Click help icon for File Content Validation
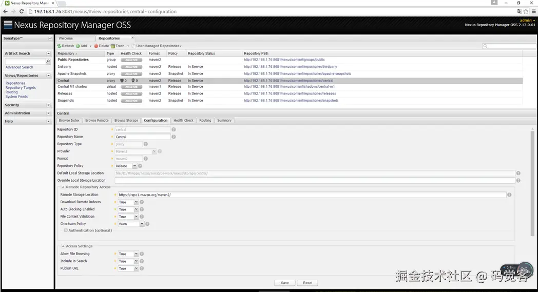The image size is (538, 292). click(x=142, y=217)
